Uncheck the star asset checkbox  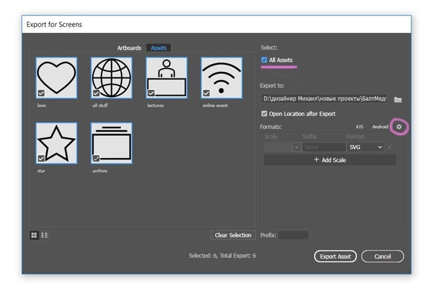tap(41, 158)
